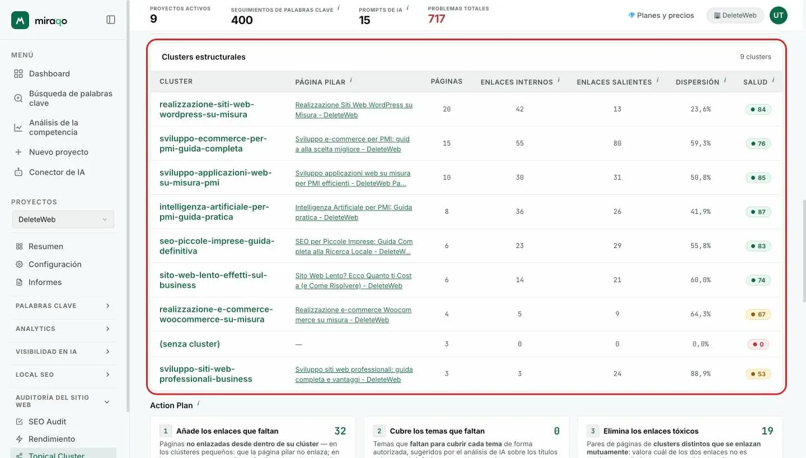Screen dimensions: 806x458
Task: Click the info icon next to Dispersión
Action: (x=726, y=80)
